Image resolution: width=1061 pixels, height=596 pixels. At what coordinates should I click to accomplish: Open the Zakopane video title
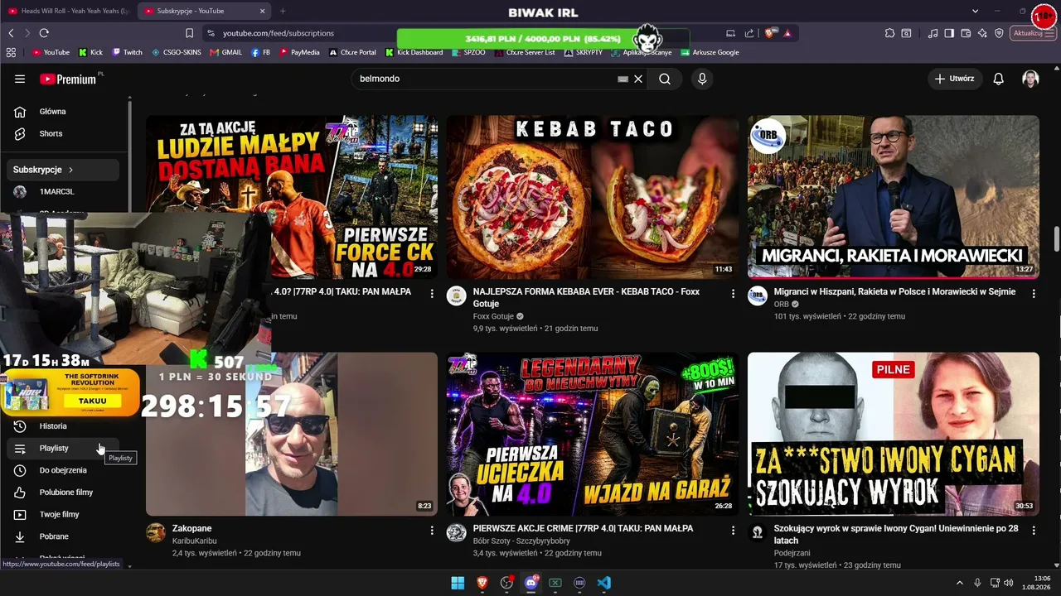192,528
